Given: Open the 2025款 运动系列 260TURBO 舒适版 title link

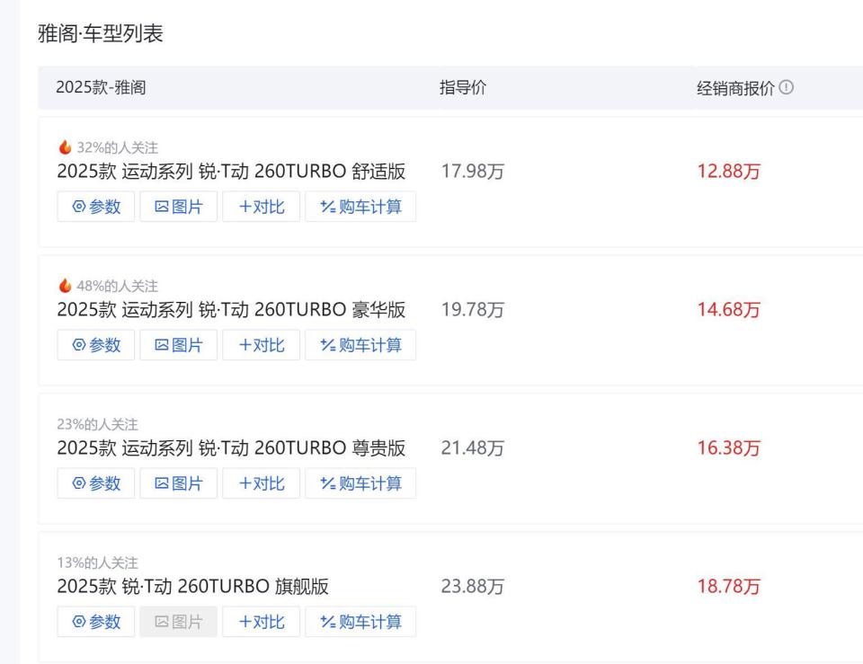Looking at the screenshot, I should 230,173.
